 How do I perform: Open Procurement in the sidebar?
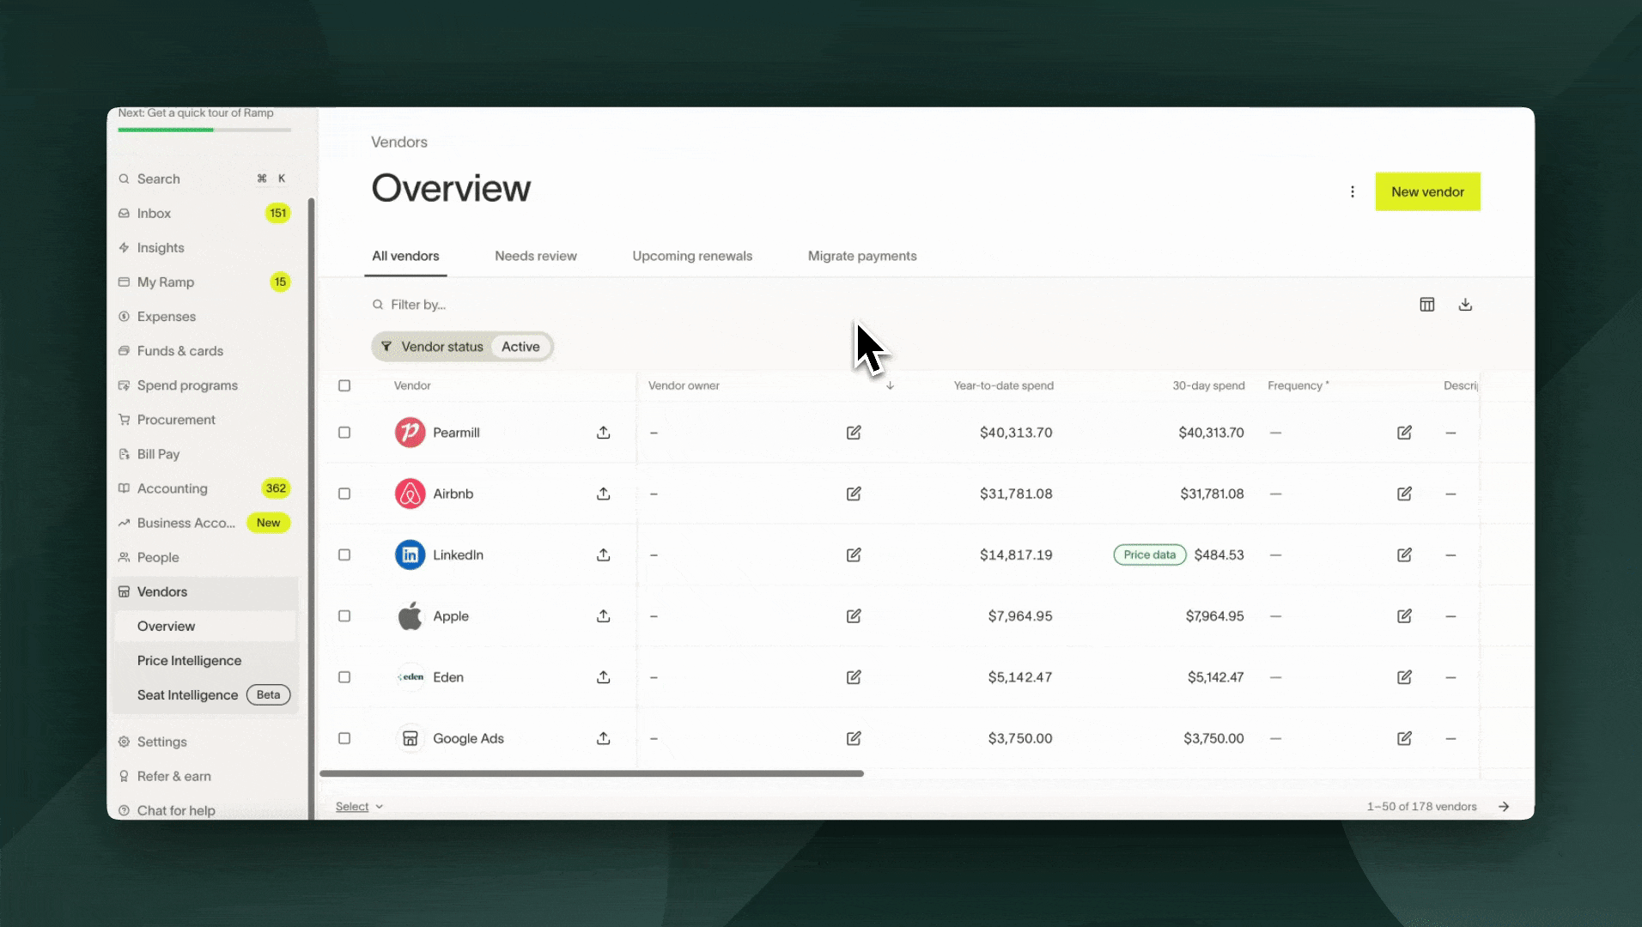point(204,420)
